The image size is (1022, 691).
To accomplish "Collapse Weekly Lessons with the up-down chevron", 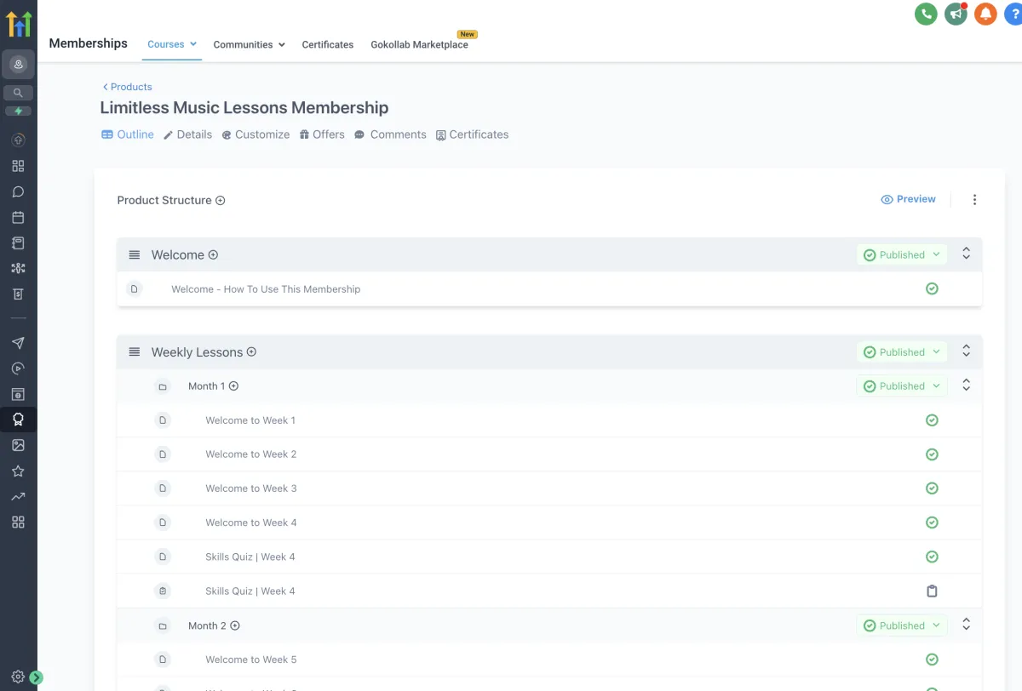I will tap(966, 351).
